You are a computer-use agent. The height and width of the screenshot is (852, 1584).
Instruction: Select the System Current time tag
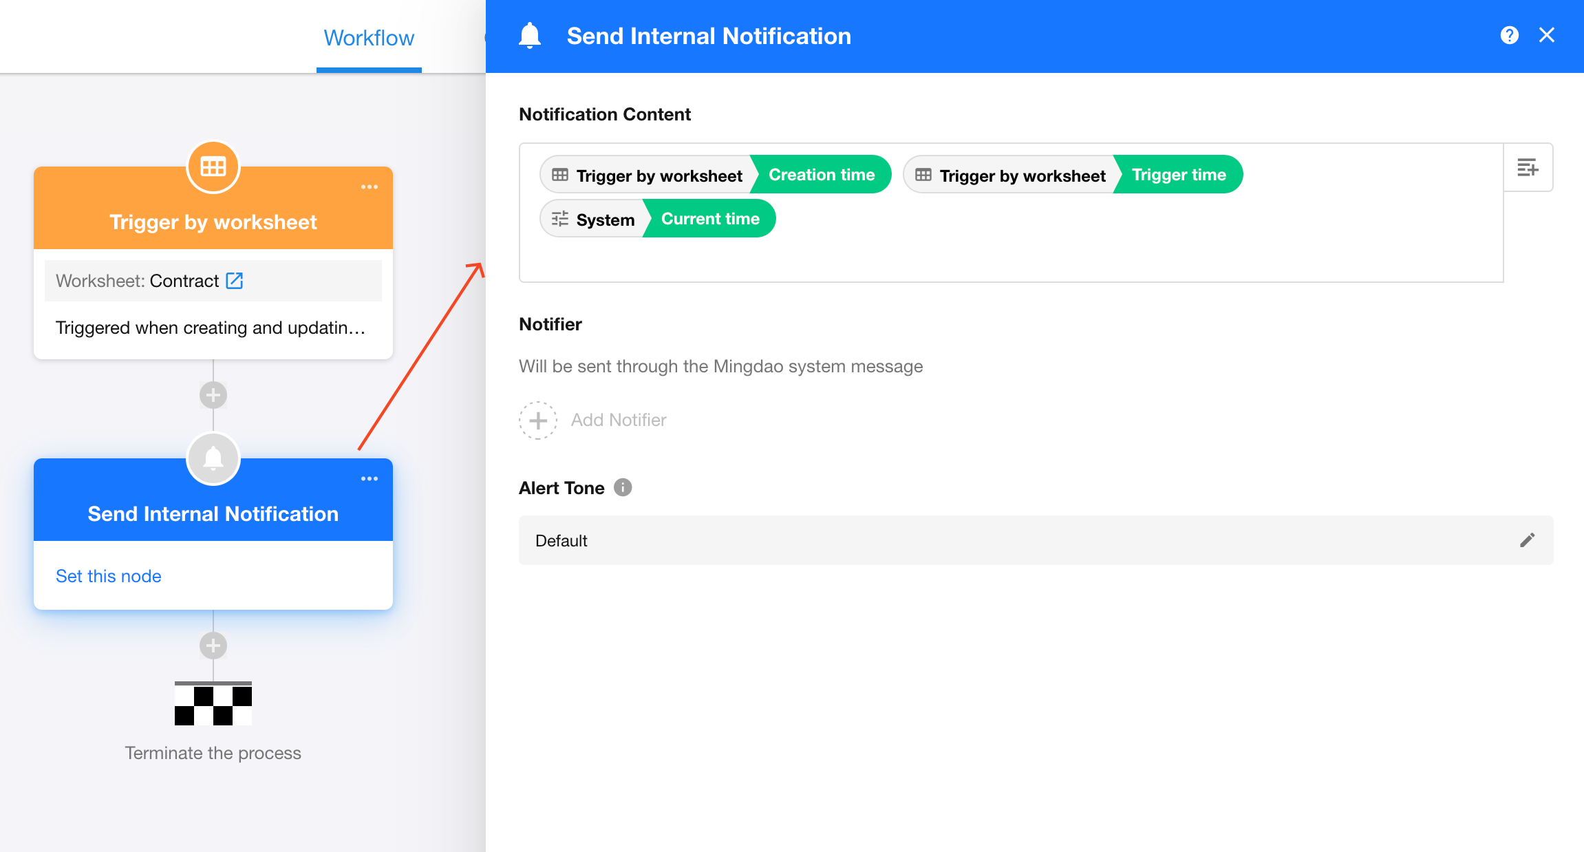[709, 219]
